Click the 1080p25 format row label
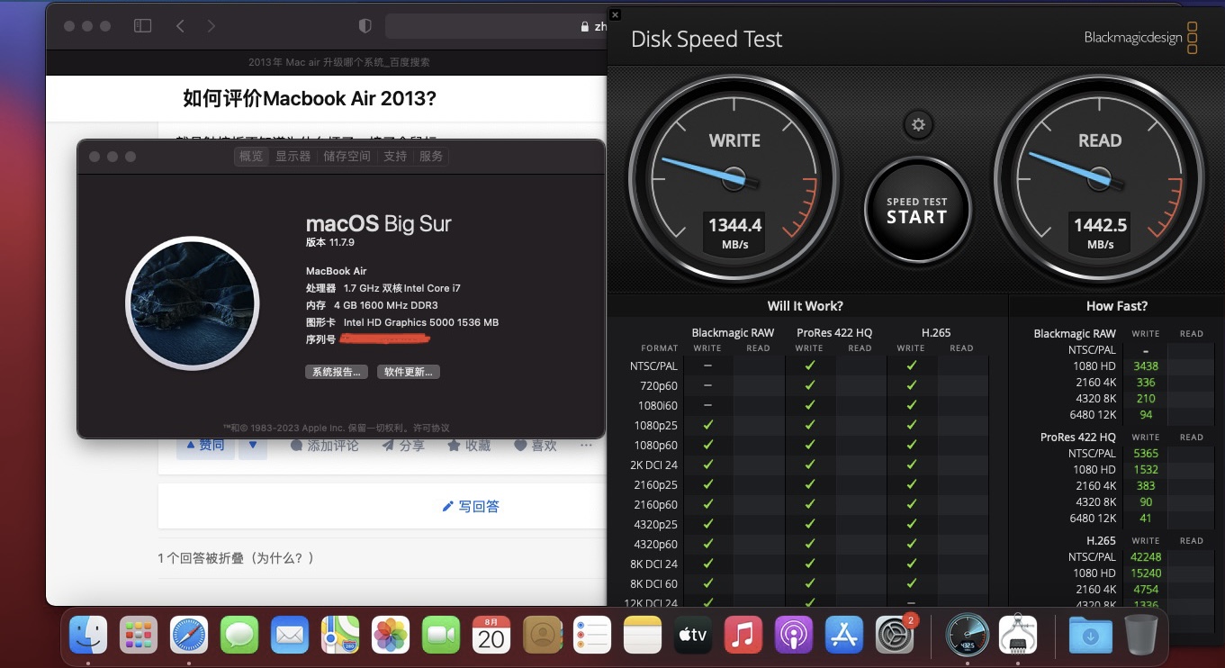Image resolution: width=1225 pixels, height=668 pixels. [656, 426]
